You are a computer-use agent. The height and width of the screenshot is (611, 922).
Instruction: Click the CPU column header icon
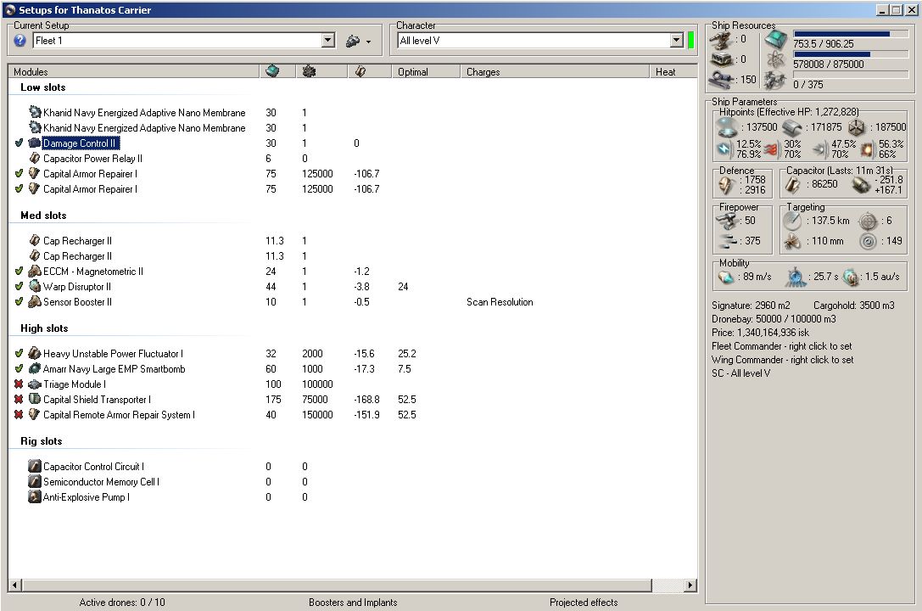[x=272, y=71]
